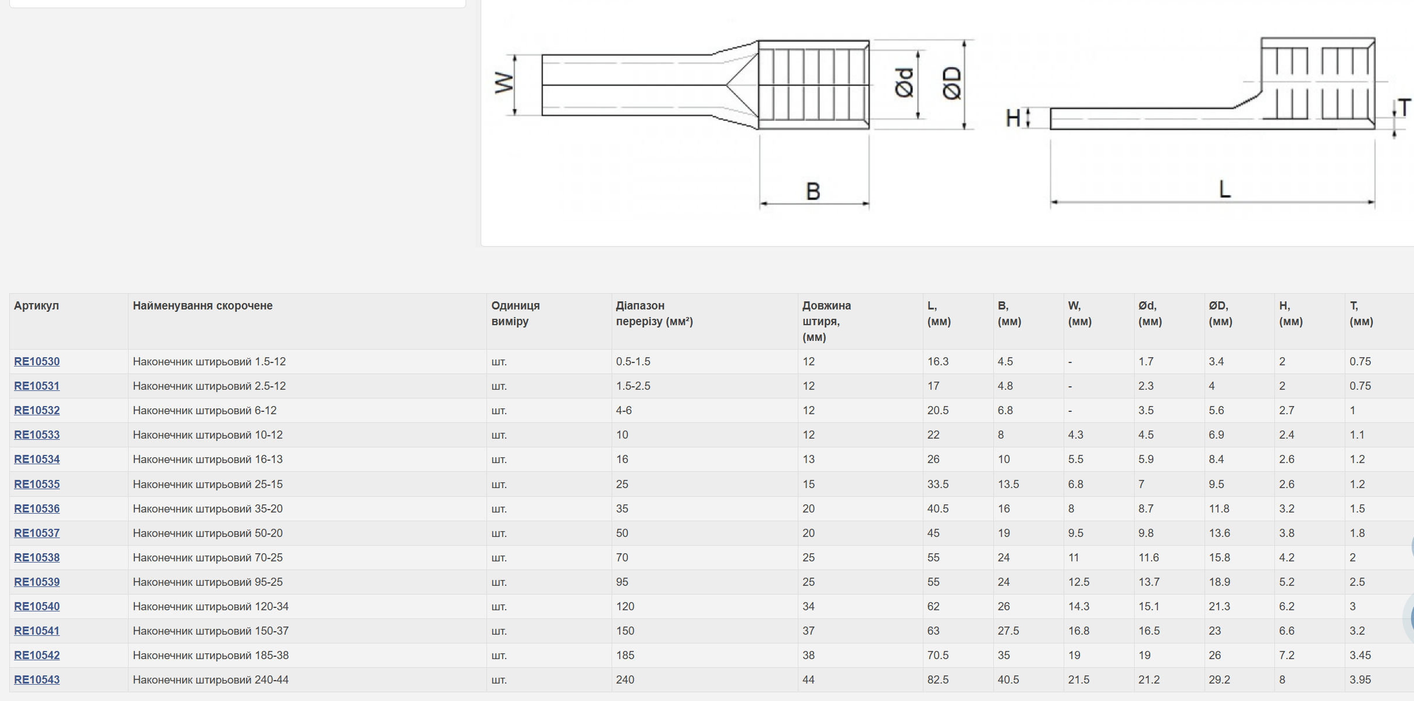Open article link RE10536

(37, 508)
